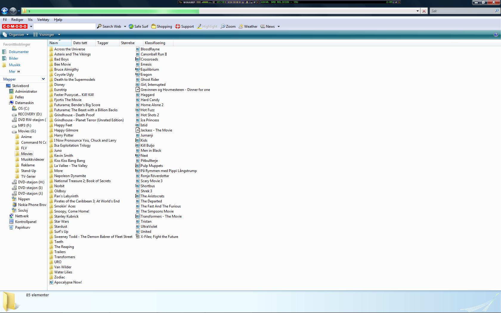The height and width of the screenshot is (313, 501).
Task: Open the Visninger views dropdown arrow
Action: tap(59, 35)
